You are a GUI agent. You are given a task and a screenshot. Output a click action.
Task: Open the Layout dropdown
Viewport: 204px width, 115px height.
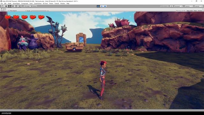tap(199, 6)
